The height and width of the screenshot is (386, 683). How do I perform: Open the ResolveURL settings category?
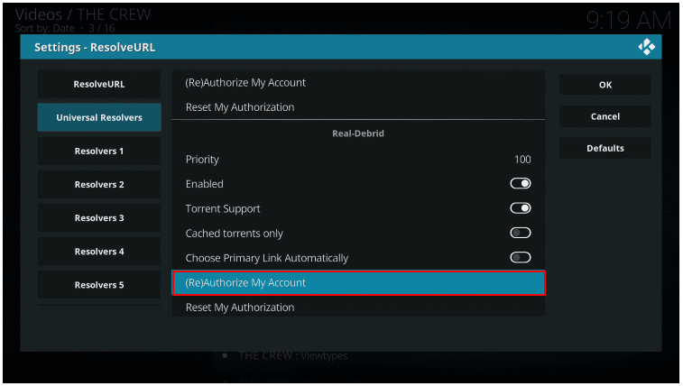99,84
